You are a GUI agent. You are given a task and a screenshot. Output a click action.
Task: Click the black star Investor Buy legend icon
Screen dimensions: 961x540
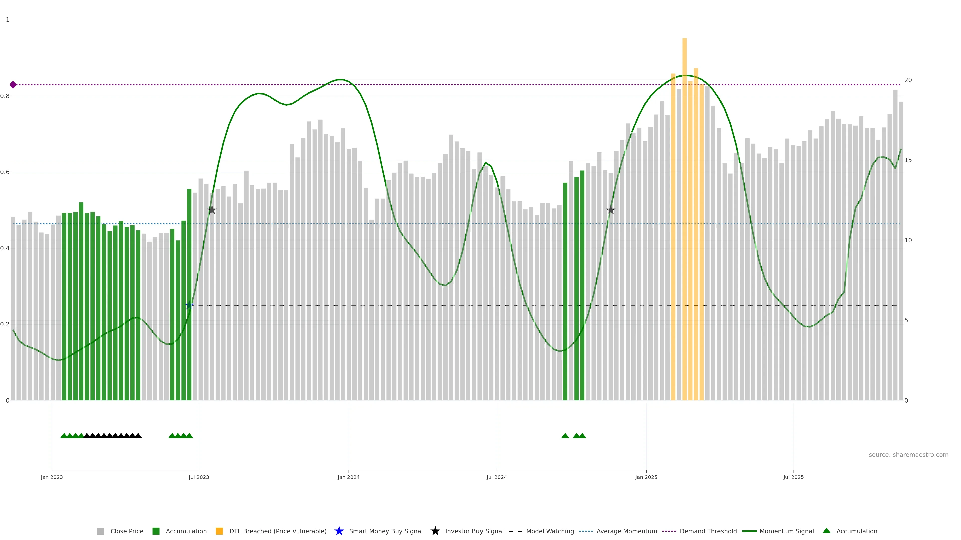click(x=435, y=531)
